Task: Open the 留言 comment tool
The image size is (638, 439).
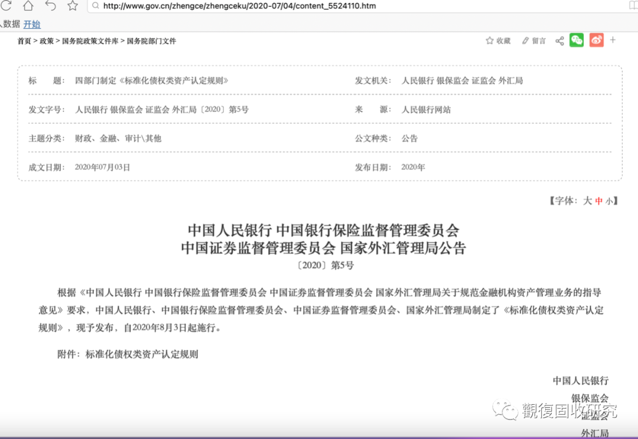Action: click(533, 40)
